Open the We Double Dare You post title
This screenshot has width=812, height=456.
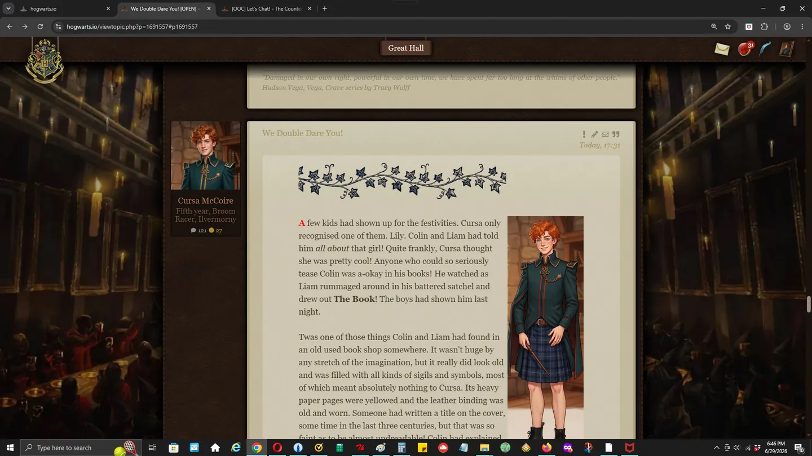(302, 133)
